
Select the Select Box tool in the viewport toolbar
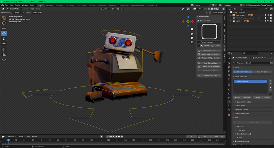coord(4,18)
